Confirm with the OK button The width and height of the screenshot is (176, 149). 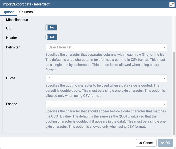165,143
